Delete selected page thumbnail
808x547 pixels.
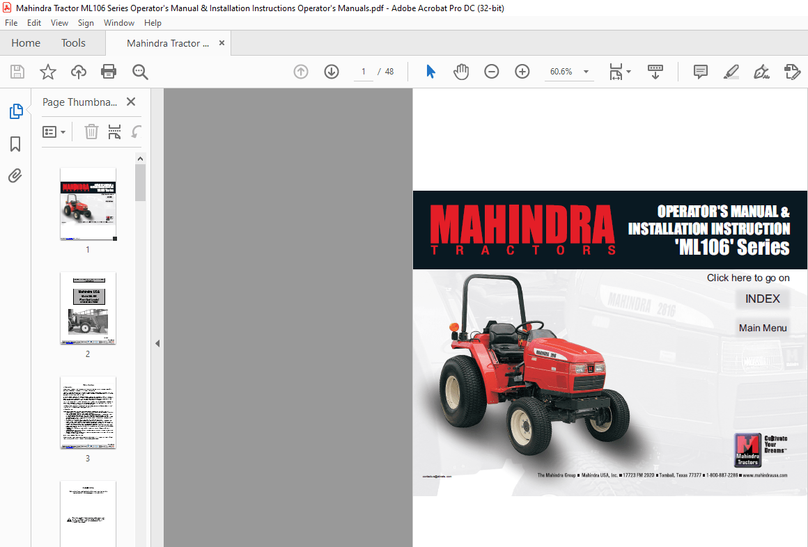[91, 132]
